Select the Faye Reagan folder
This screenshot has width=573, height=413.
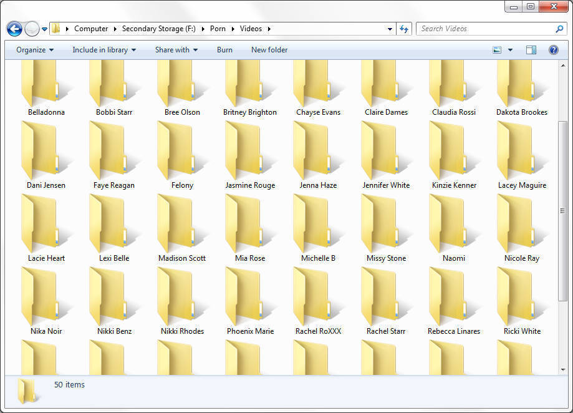click(x=114, y=155)
